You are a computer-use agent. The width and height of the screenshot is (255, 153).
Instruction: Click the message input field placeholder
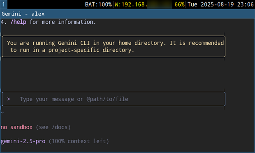[74, 99]
